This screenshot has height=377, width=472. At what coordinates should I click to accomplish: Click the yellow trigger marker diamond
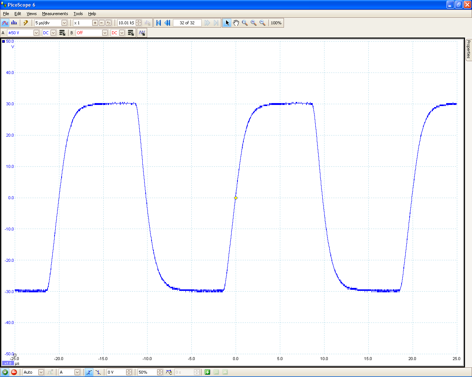(236, 198)
